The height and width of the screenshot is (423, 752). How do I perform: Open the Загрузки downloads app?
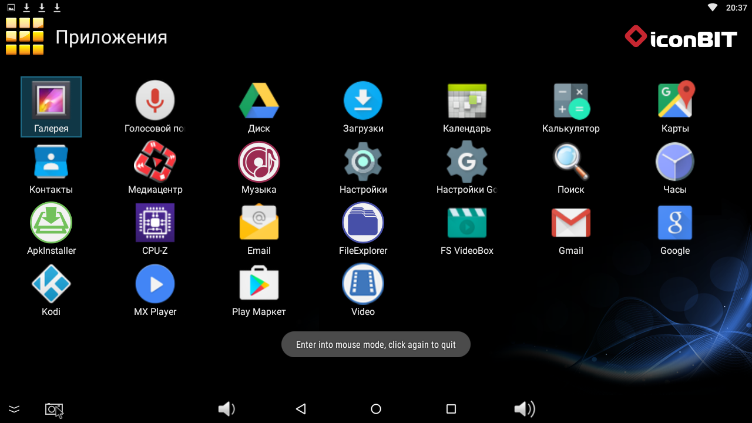(x=363, y=107)
